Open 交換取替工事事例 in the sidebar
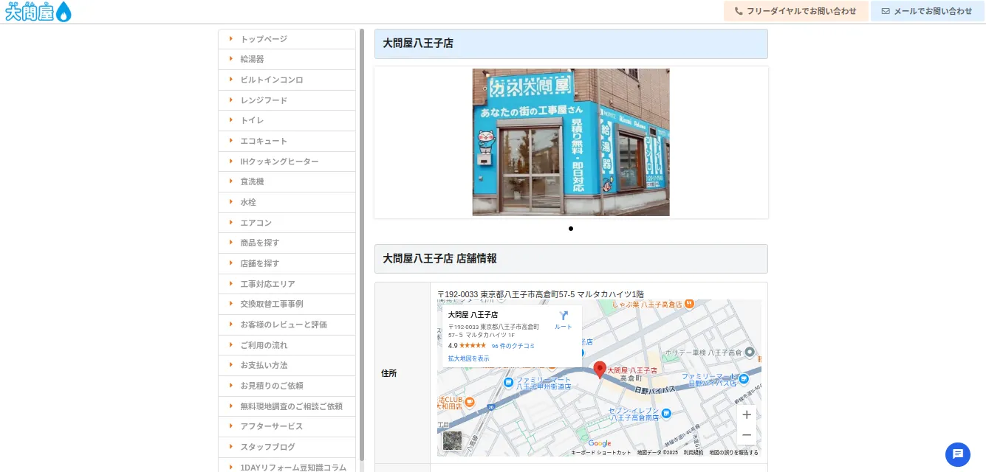 click(287, 304)
